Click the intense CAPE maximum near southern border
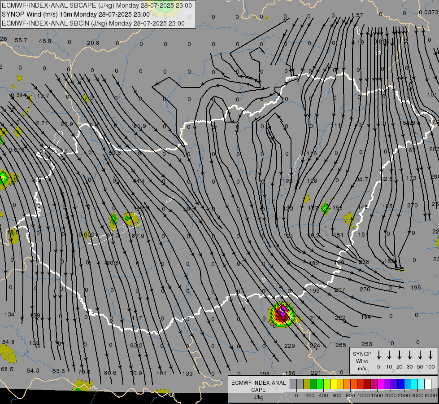This screenshot has height=404, width=439. (x=282, y=314)
